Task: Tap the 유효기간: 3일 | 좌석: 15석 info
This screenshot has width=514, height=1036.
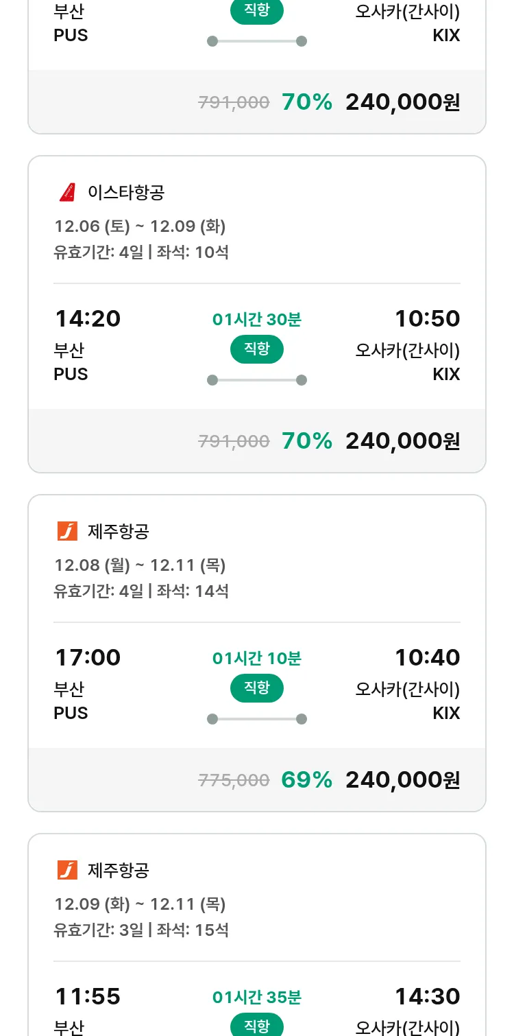Action: pyautogui.click(x=141, y=930)
